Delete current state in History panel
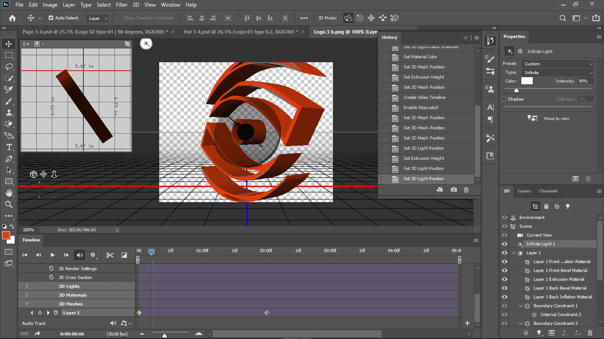This screenshot has width=604, height=339. (466, 190)
